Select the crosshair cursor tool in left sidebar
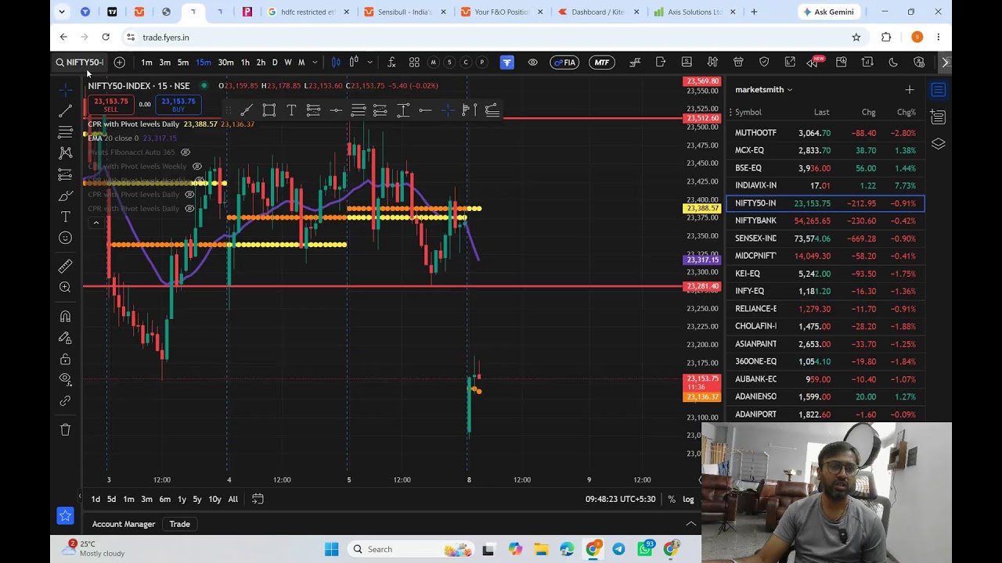This screenshot has height=563, width=1002. coord(66,90)
